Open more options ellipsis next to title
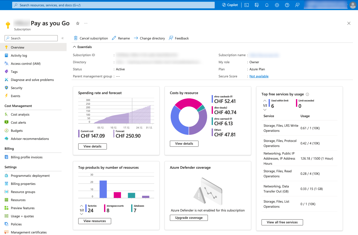 (x=86, y=23)
